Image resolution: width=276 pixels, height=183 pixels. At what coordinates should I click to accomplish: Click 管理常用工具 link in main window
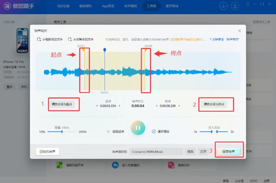click(x=261, y=22)
